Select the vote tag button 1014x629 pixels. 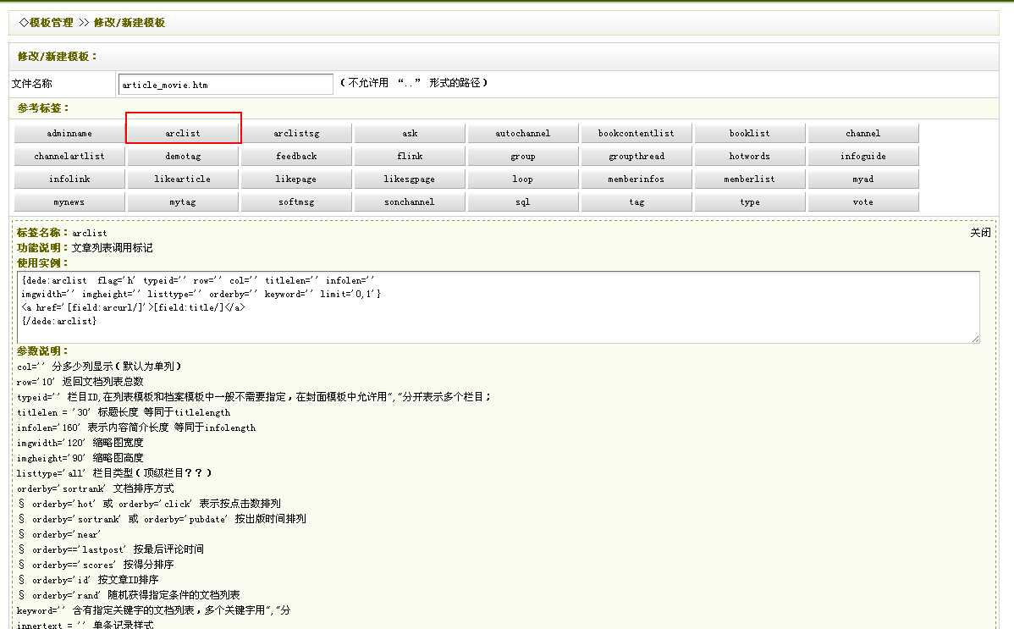(x=863, y=201)
